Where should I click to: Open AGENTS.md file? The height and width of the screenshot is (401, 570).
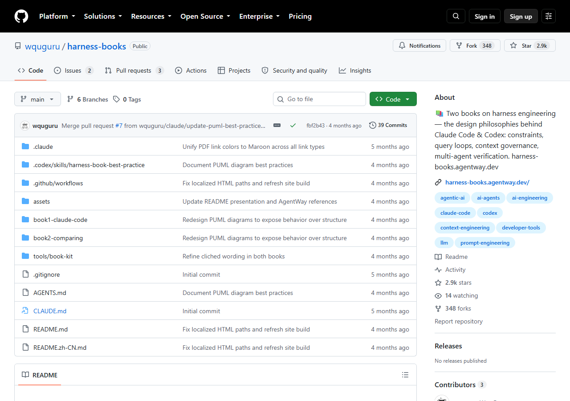click(x=50, y=293)
